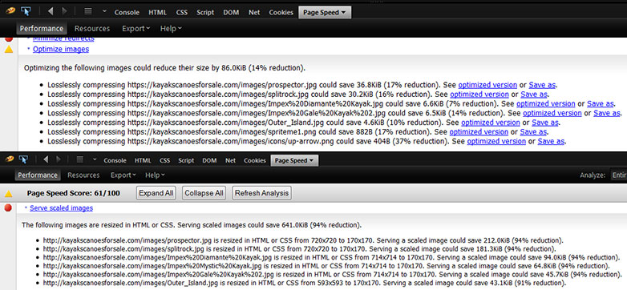Open Page Speed dropdown tab in upper panel

325,12
